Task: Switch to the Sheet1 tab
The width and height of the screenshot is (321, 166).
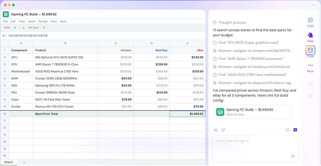Action: coord(9,162)
